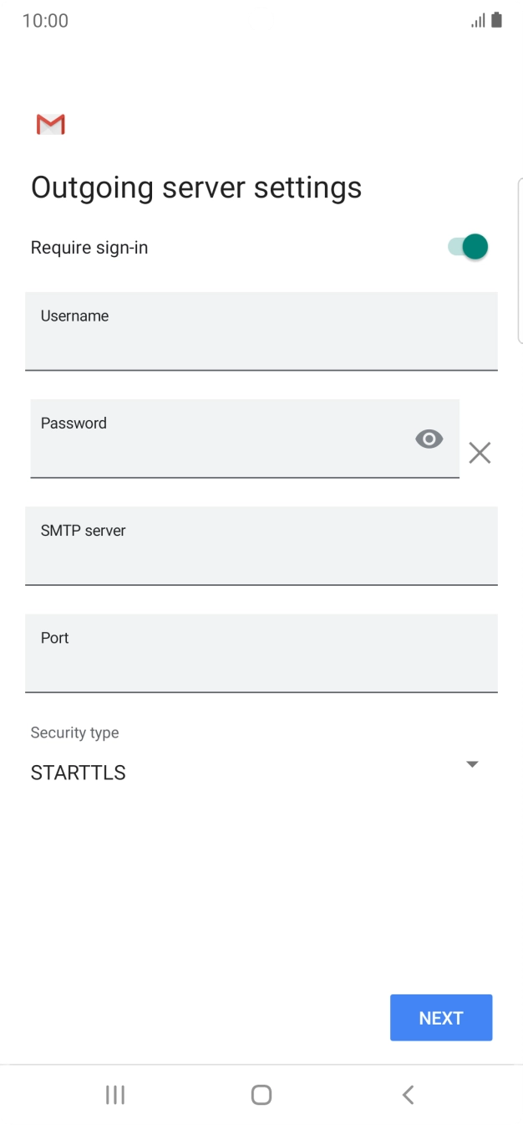Tap NEXT to continue setup
Screen dimensions: 523x1125
tap(441, 1017)
